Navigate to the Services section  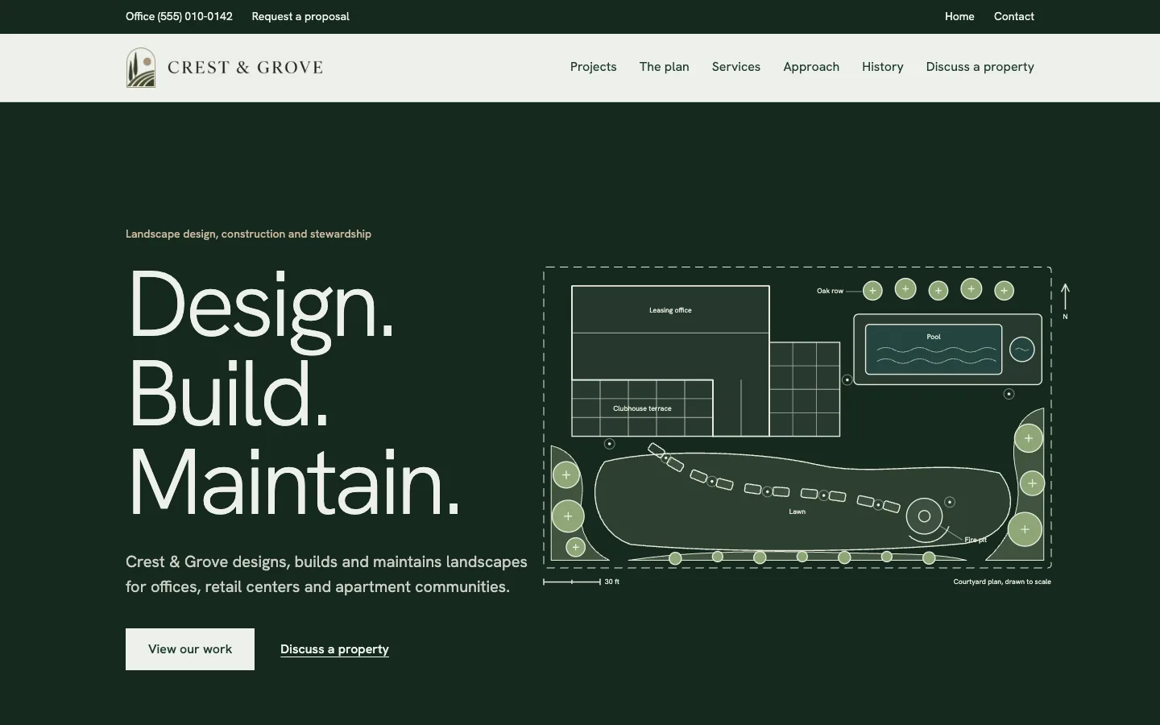[736, 67]
